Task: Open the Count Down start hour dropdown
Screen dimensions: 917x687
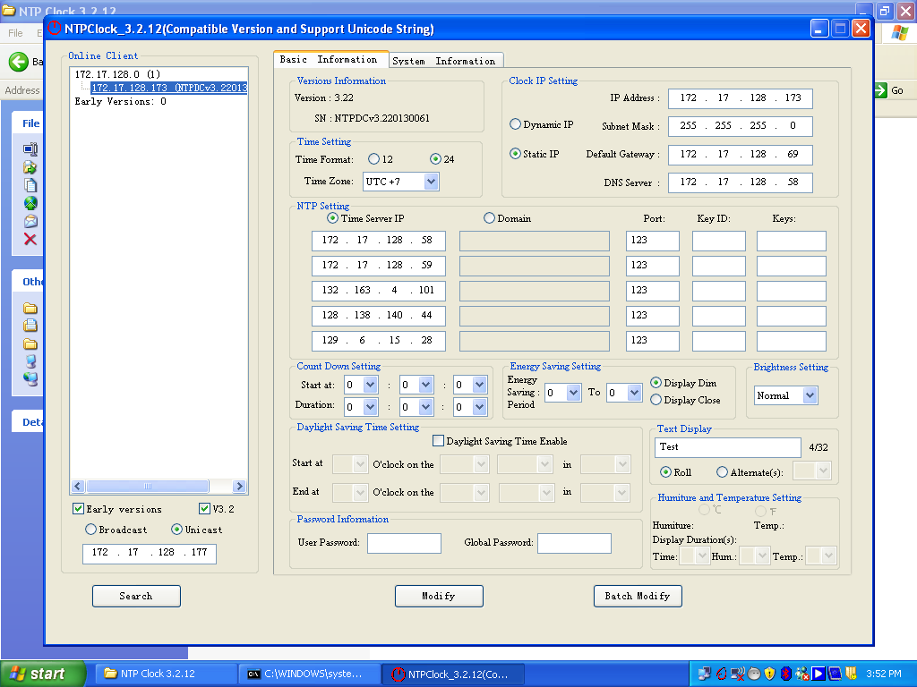Action: (x=370, y=385)
